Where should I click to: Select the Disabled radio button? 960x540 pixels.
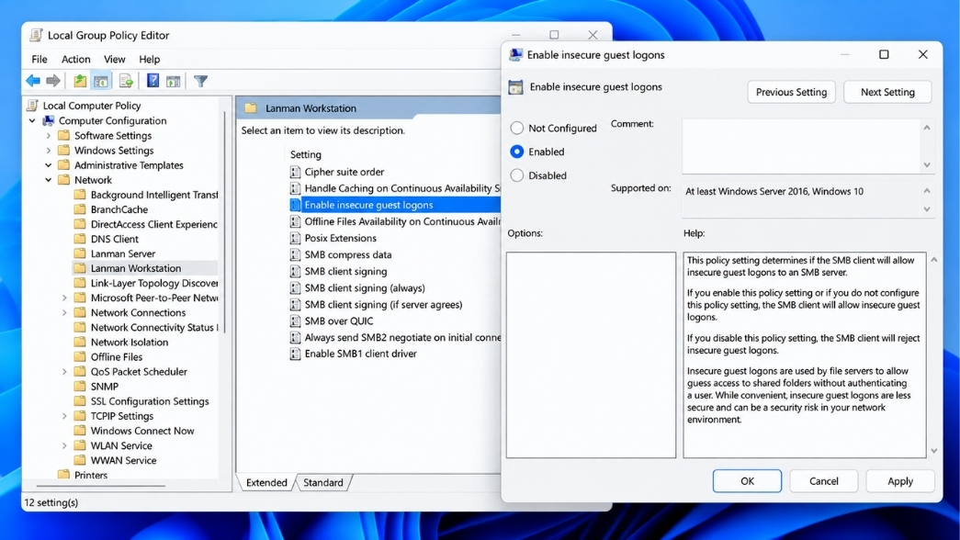click(x=516, y=175)
